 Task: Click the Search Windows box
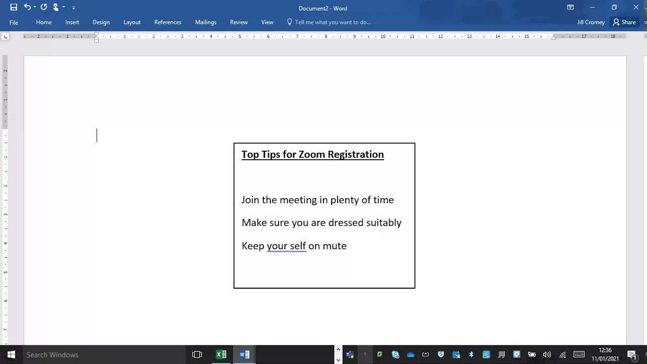105,354
